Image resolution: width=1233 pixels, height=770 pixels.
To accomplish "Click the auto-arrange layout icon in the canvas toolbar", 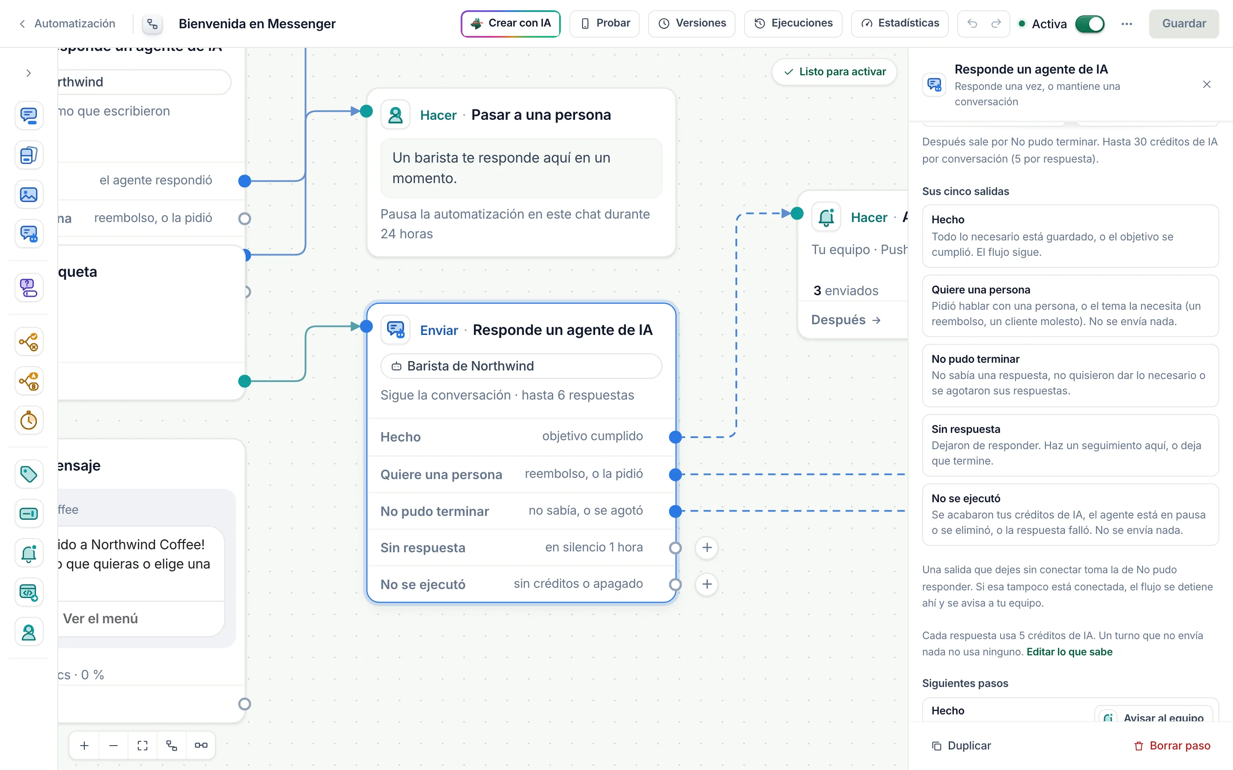I will 172,746.
